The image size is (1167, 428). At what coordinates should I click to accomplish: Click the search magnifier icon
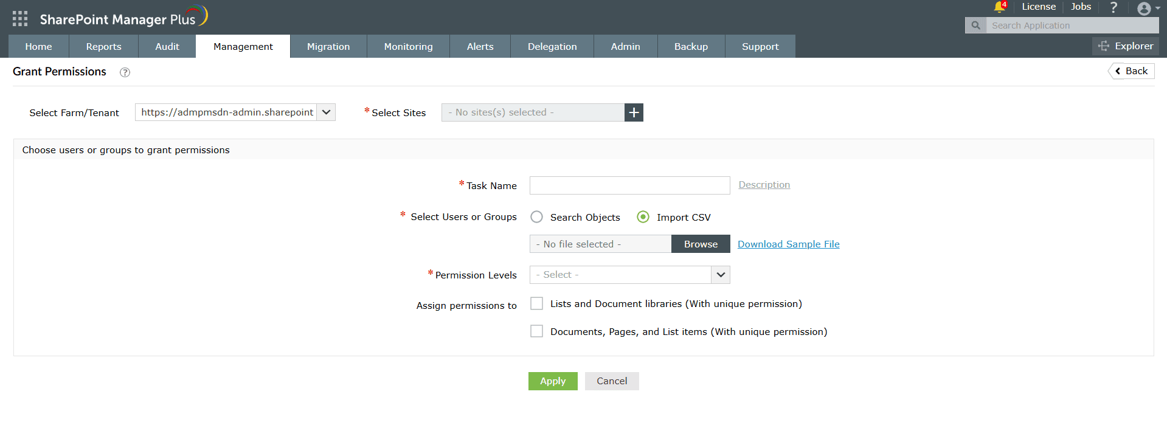coord(975,26)
